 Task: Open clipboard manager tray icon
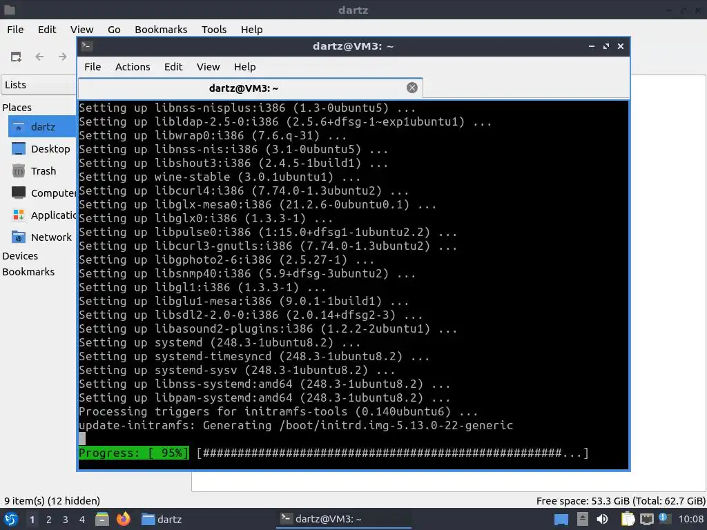pos(628,519)
